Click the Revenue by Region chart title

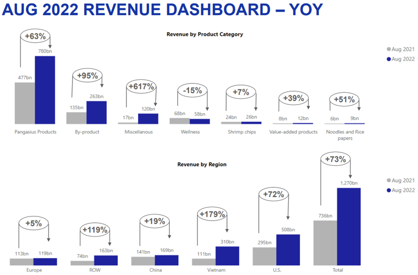coord(202,164)
